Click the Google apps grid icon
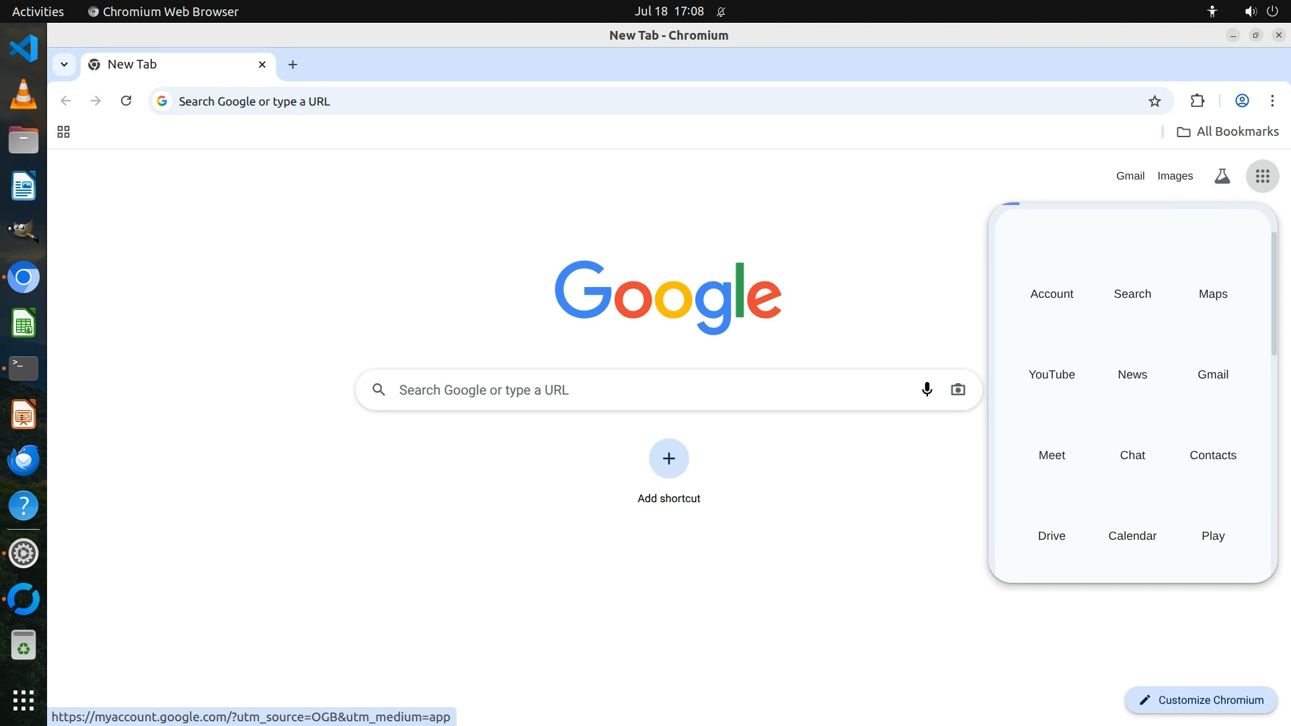This screenshot has width=1291, height=726. (1262, 176)
